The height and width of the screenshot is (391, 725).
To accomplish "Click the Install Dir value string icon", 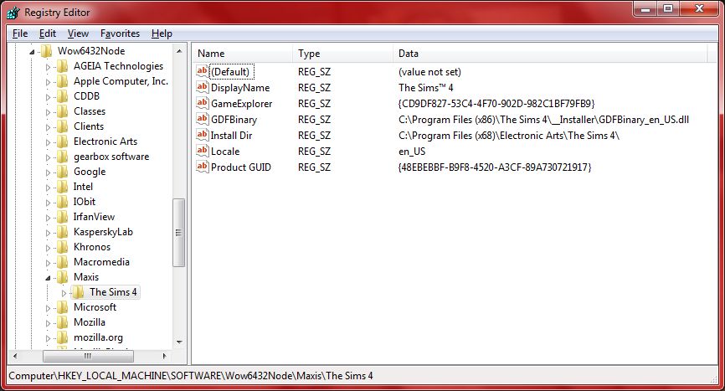I will click(x=202, y=135).
